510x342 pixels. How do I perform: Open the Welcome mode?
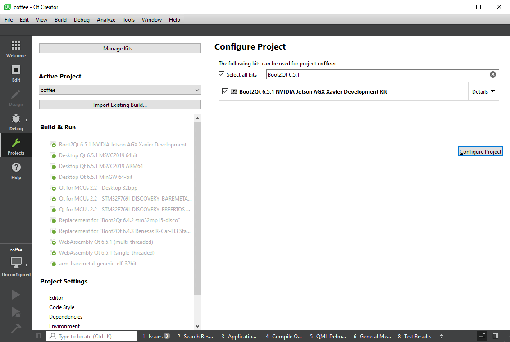point(16,49)
